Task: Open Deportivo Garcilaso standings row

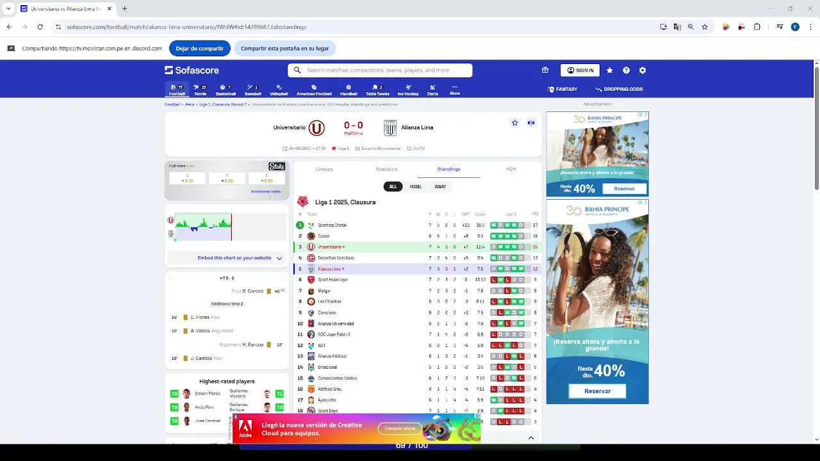Action: click(418, 258)
